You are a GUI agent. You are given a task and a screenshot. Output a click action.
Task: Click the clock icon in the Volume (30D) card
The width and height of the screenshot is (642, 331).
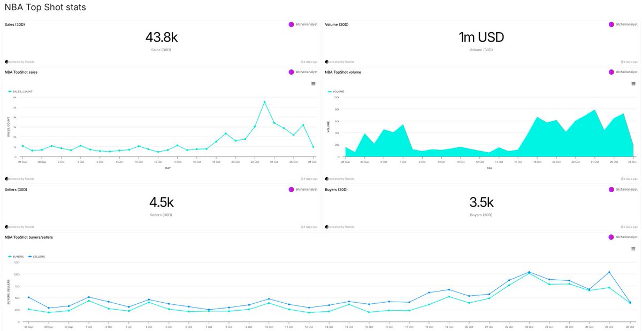pyautogui.click(x=622, y=62)
